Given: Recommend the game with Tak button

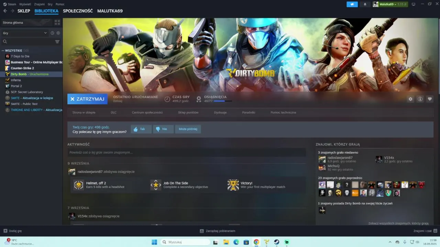Looking at the screenshot, I should 141,129.
